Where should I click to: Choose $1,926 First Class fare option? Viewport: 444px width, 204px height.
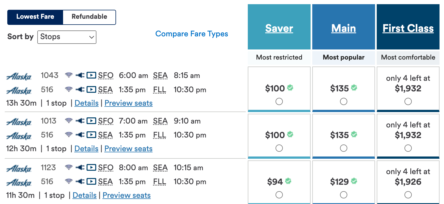click(x=408, y=195)
